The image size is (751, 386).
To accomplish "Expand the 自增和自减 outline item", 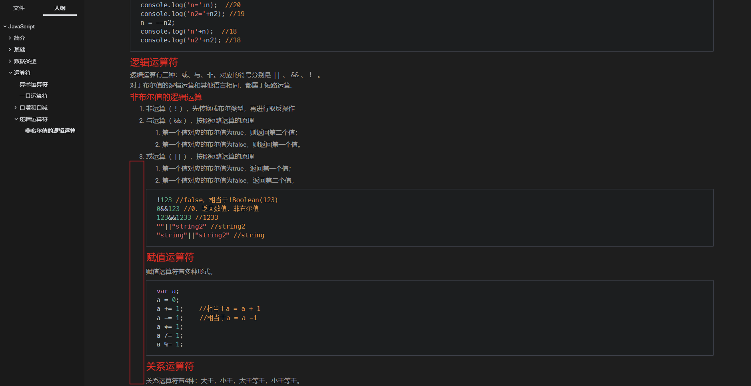I will (x=16, y=107).
